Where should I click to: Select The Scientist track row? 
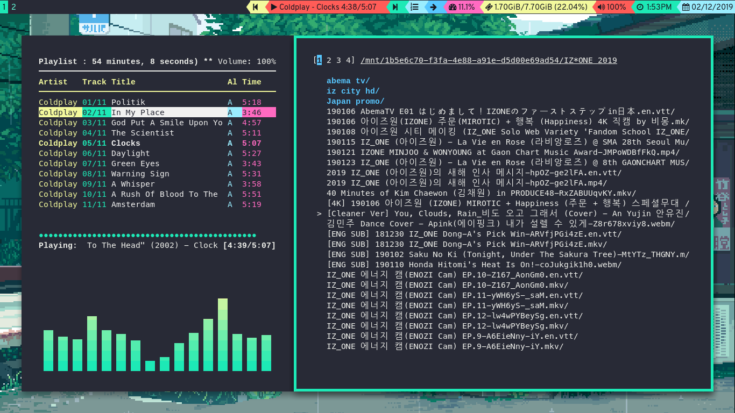tap(157, 133)
